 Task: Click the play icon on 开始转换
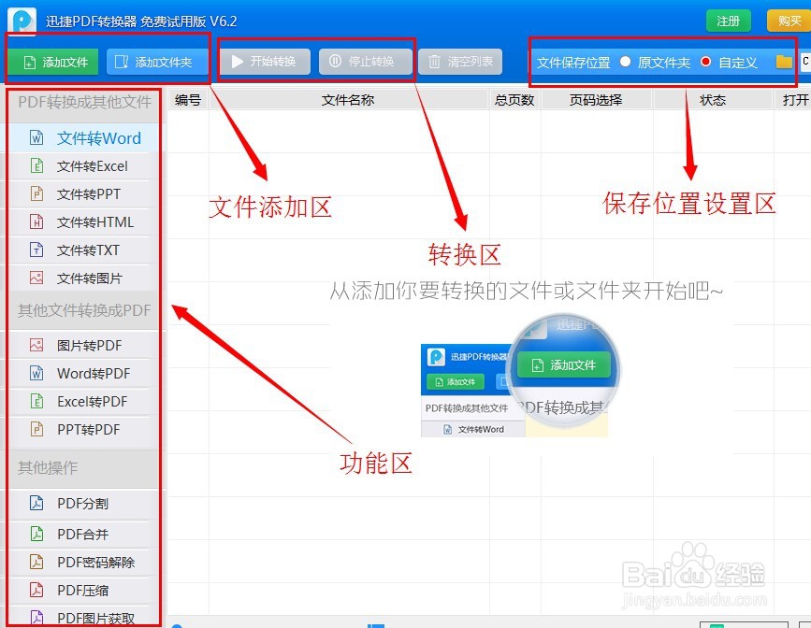238,62
